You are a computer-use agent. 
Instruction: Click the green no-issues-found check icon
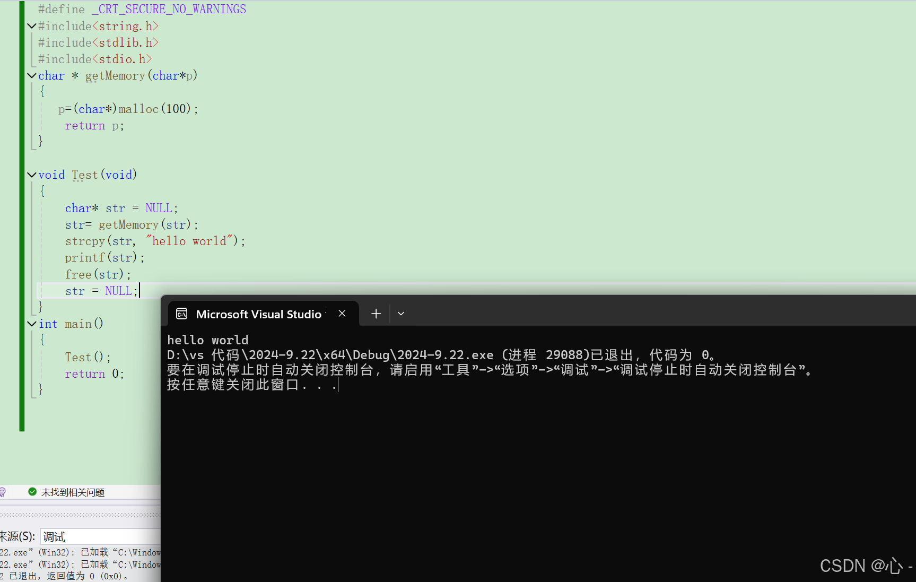(x=32, y=492)
